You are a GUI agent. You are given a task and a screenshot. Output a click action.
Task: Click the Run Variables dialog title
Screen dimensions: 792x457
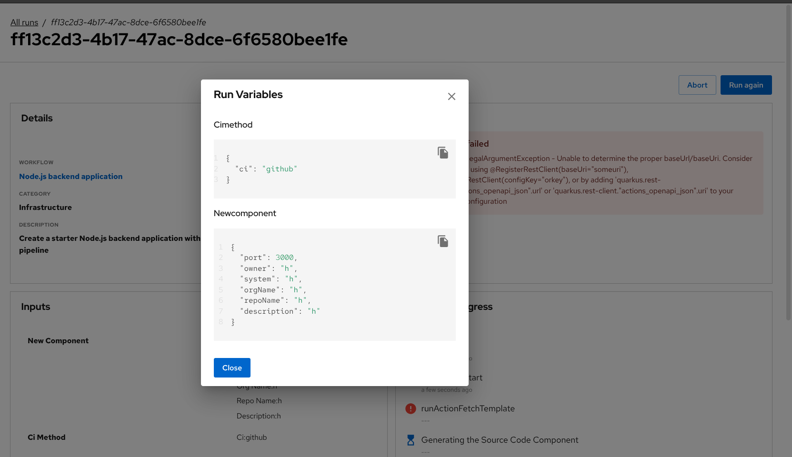pos(248,95)
